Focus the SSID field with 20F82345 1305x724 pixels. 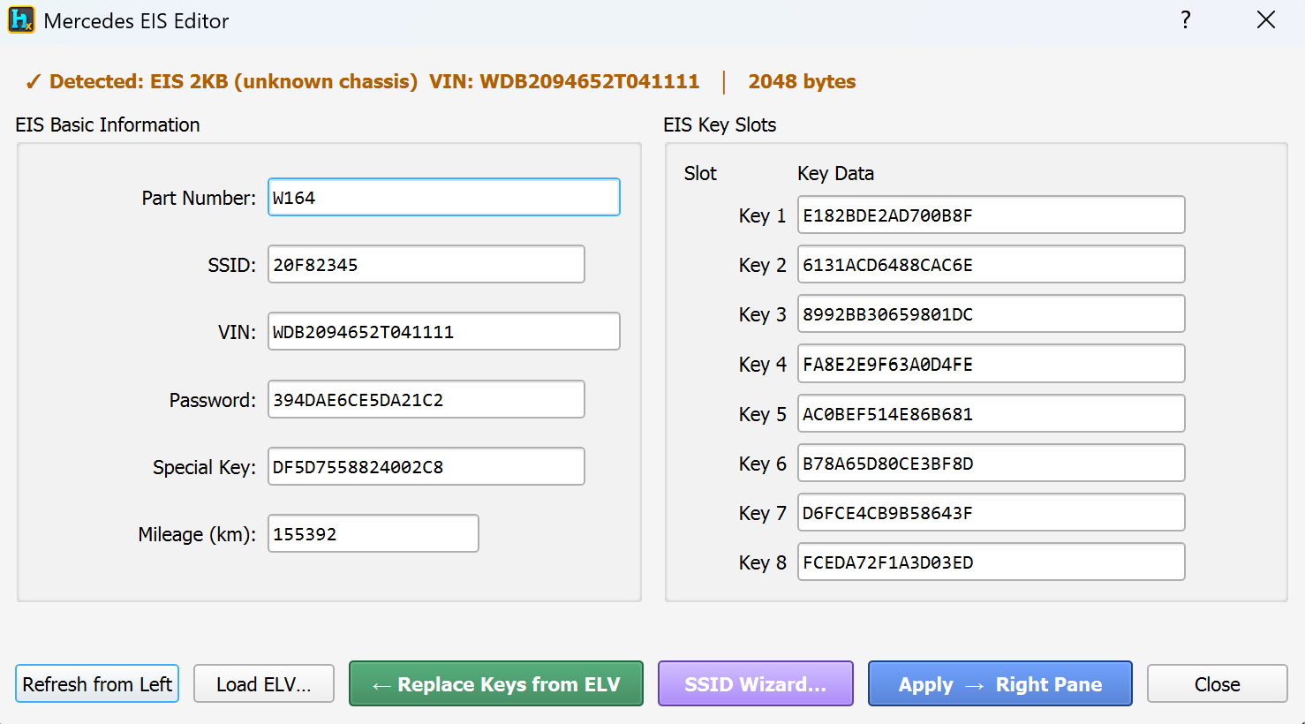(426, 264)
